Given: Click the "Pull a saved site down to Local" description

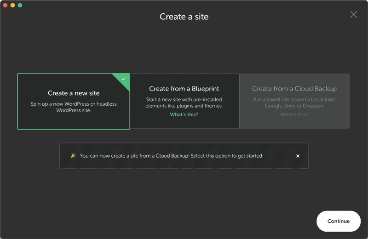Looking at the screenshot, I should [x=294, y=102].
